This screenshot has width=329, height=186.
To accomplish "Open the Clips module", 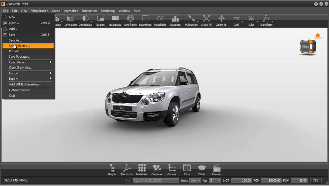I will coord(187,170).
